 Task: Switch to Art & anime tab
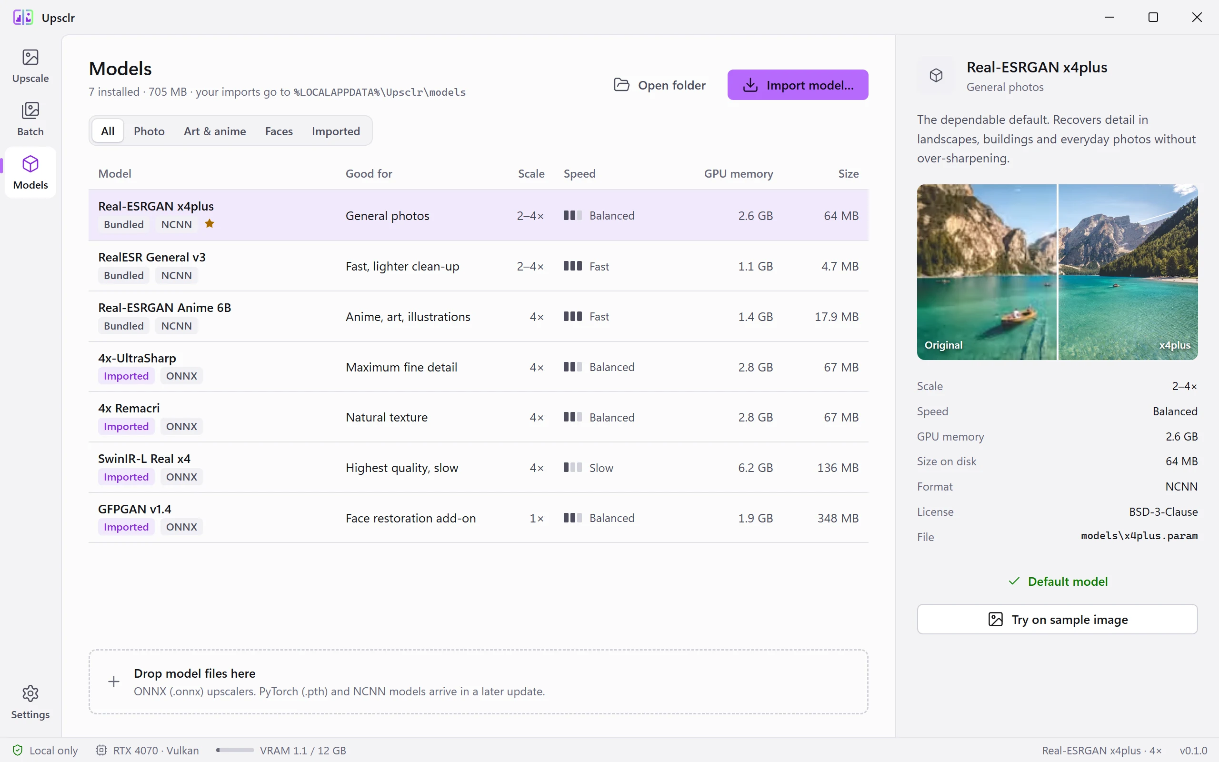215,131
